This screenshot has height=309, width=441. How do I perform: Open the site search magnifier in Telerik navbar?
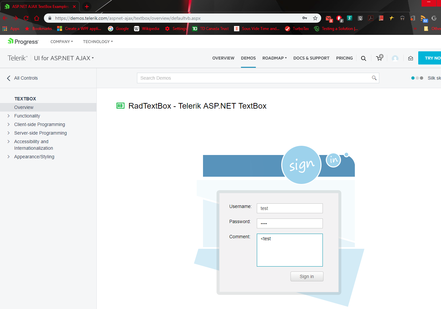(363, 58)
